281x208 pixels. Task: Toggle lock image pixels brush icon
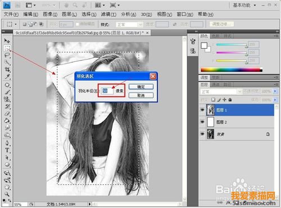pos(219,100)
